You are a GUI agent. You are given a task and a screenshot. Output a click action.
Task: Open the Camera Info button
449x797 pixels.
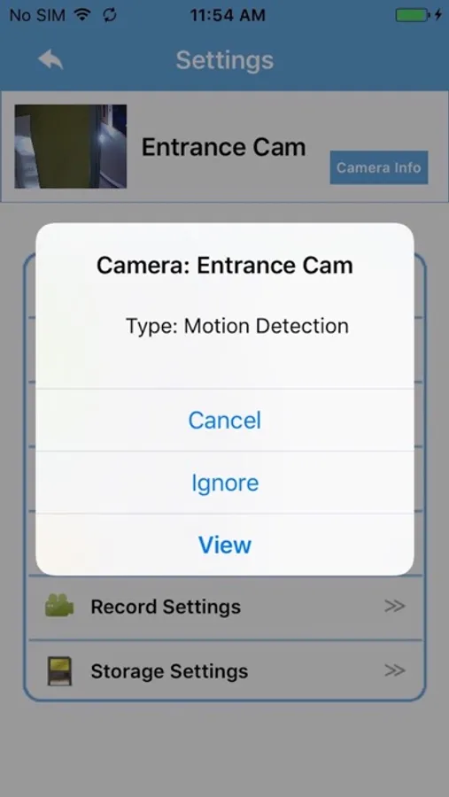(x=379, y=167)
